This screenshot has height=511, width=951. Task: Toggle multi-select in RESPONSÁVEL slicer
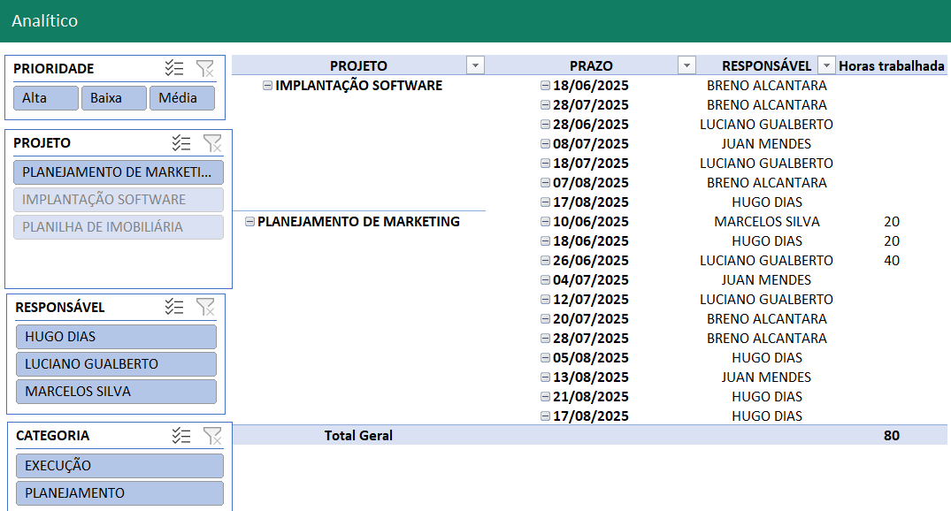(x=174, y=307)
